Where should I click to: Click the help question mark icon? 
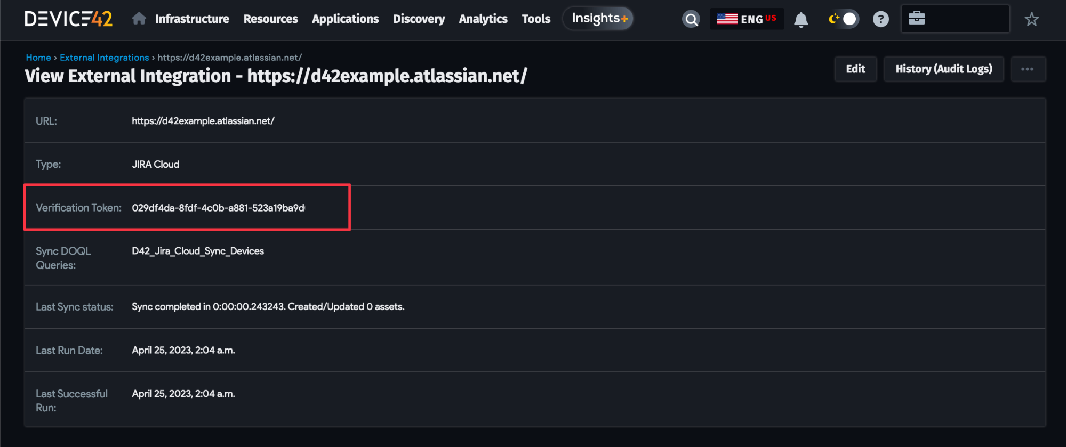880,20
